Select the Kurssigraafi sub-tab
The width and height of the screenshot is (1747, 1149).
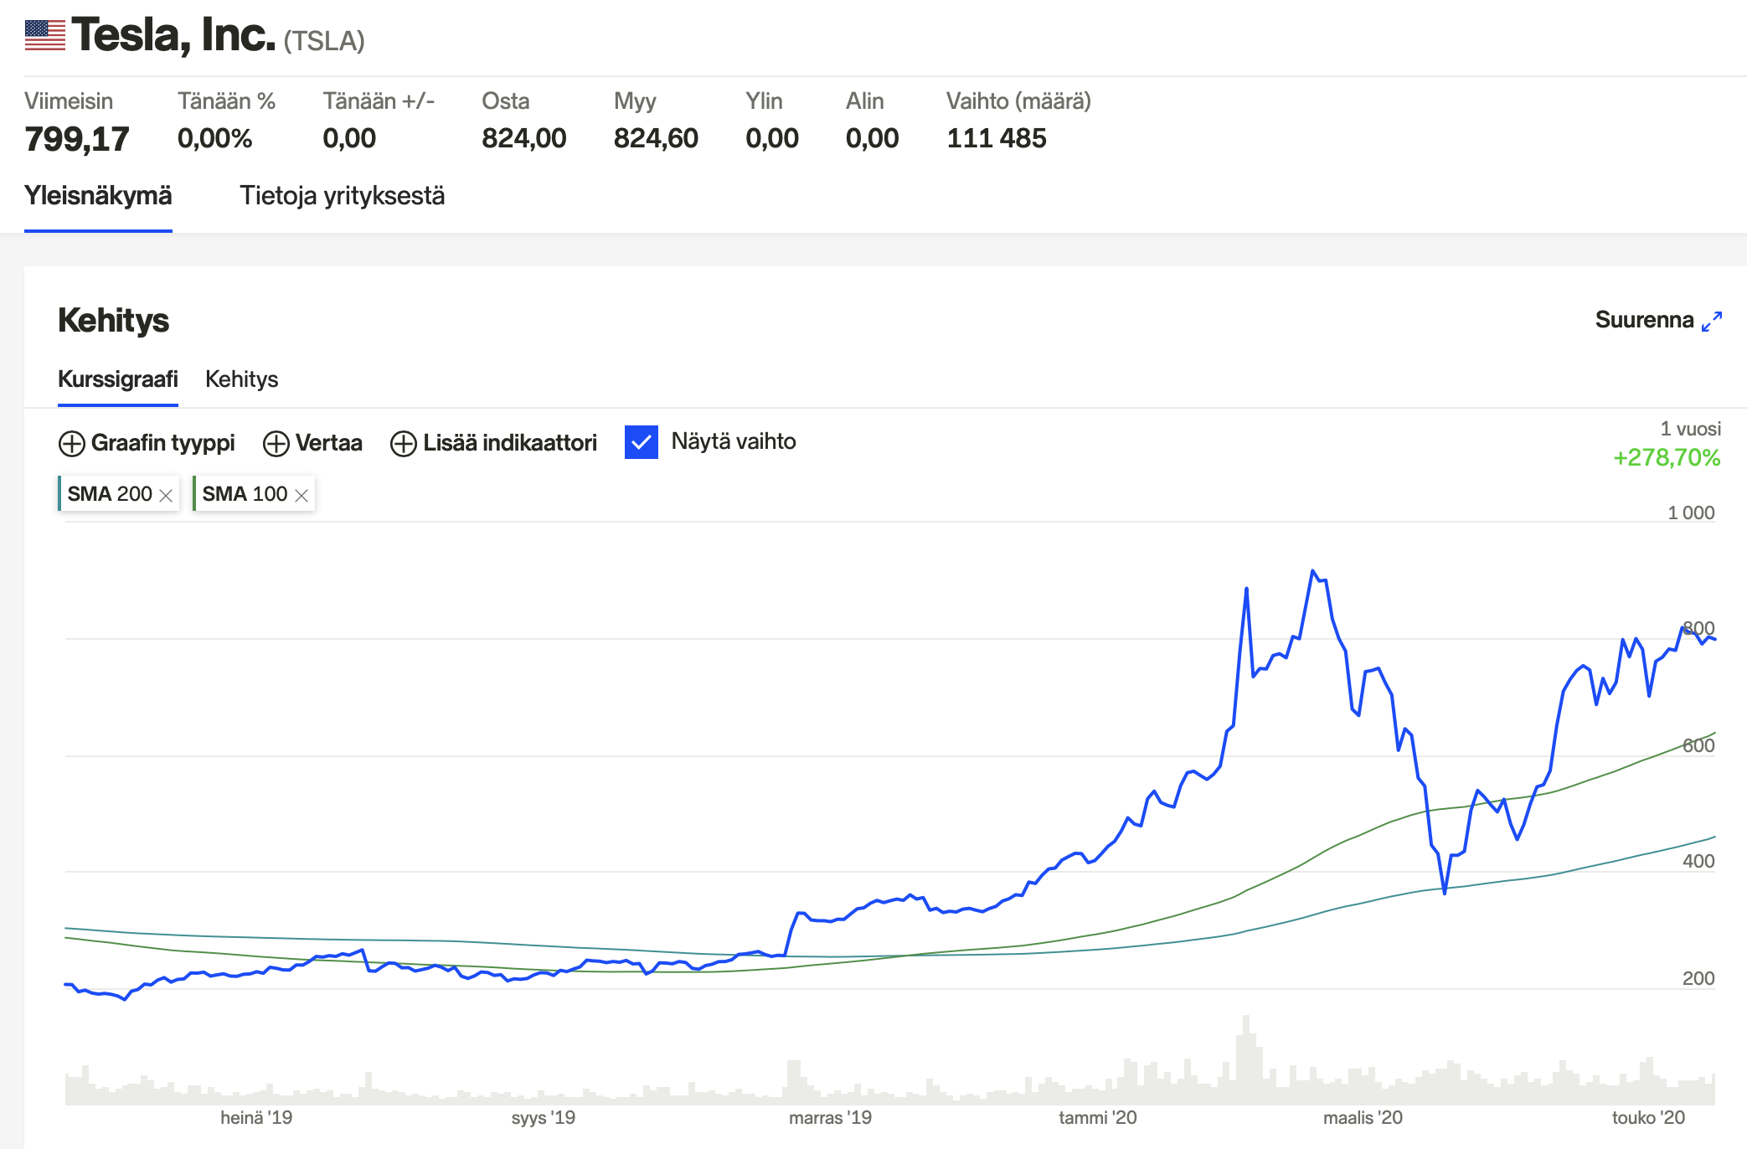[117, 379]
